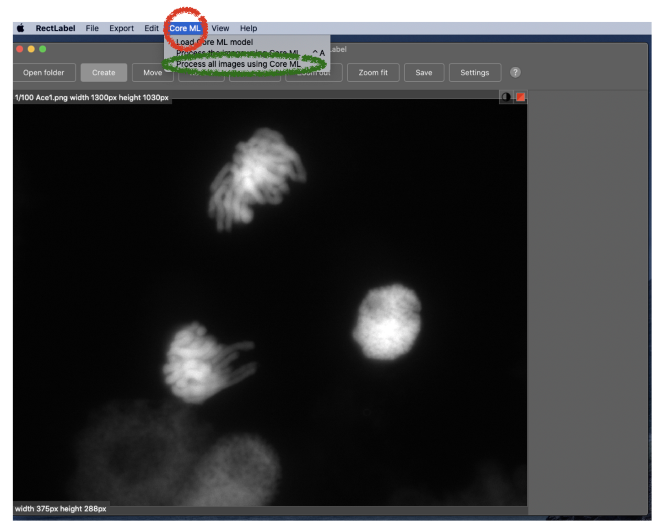This screenshot has width=659, height=528.
Task: Open the Export menu
Action: click(121, 28)
